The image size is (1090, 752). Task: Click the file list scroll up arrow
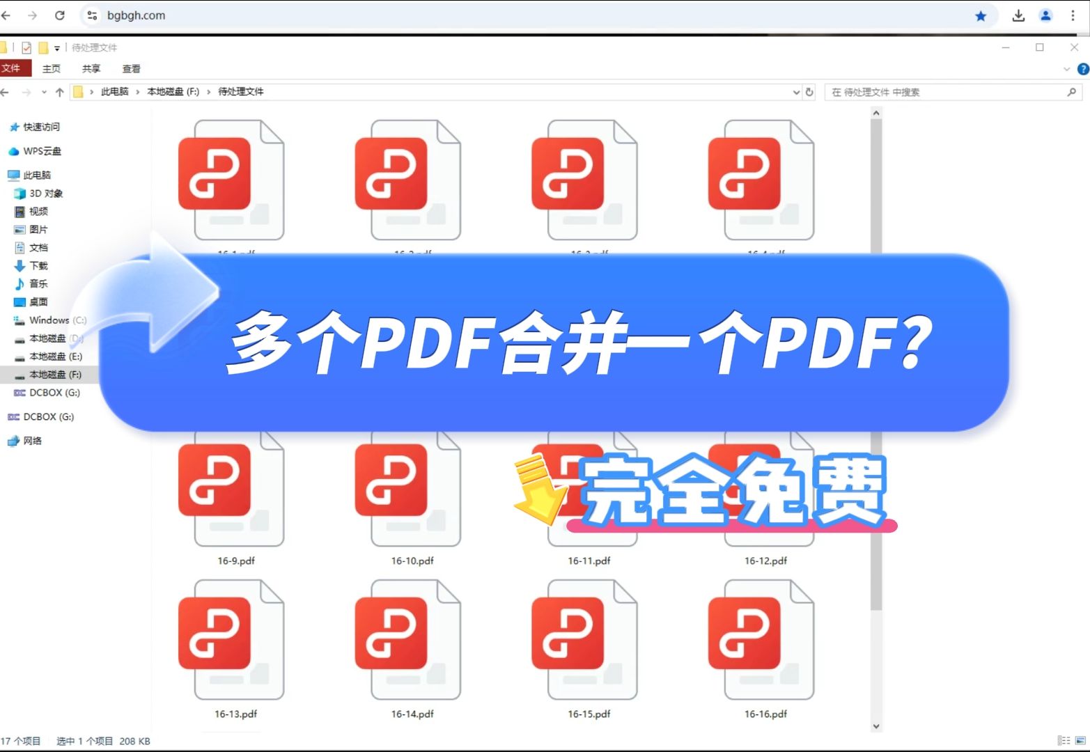coord(876,113)
